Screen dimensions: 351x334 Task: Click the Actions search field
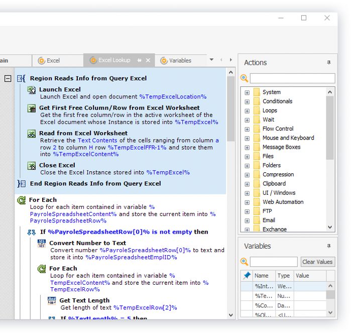point(292,78)
